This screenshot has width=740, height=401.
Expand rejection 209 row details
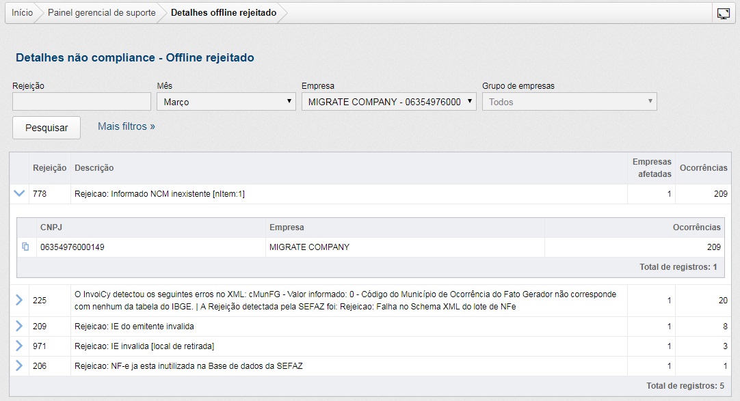pyautogui.click(x=19, y=327)
